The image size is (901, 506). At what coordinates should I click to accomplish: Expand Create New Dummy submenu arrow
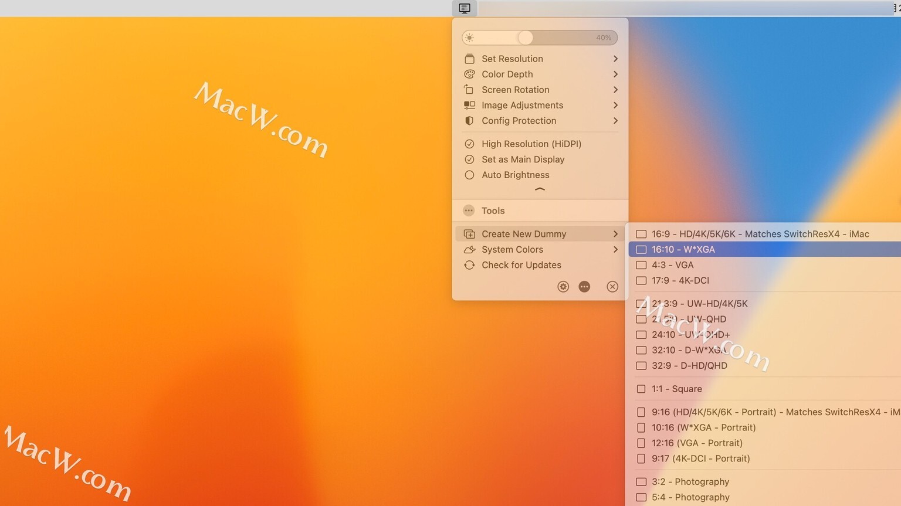pyautogui.click(x=615, y=234)
